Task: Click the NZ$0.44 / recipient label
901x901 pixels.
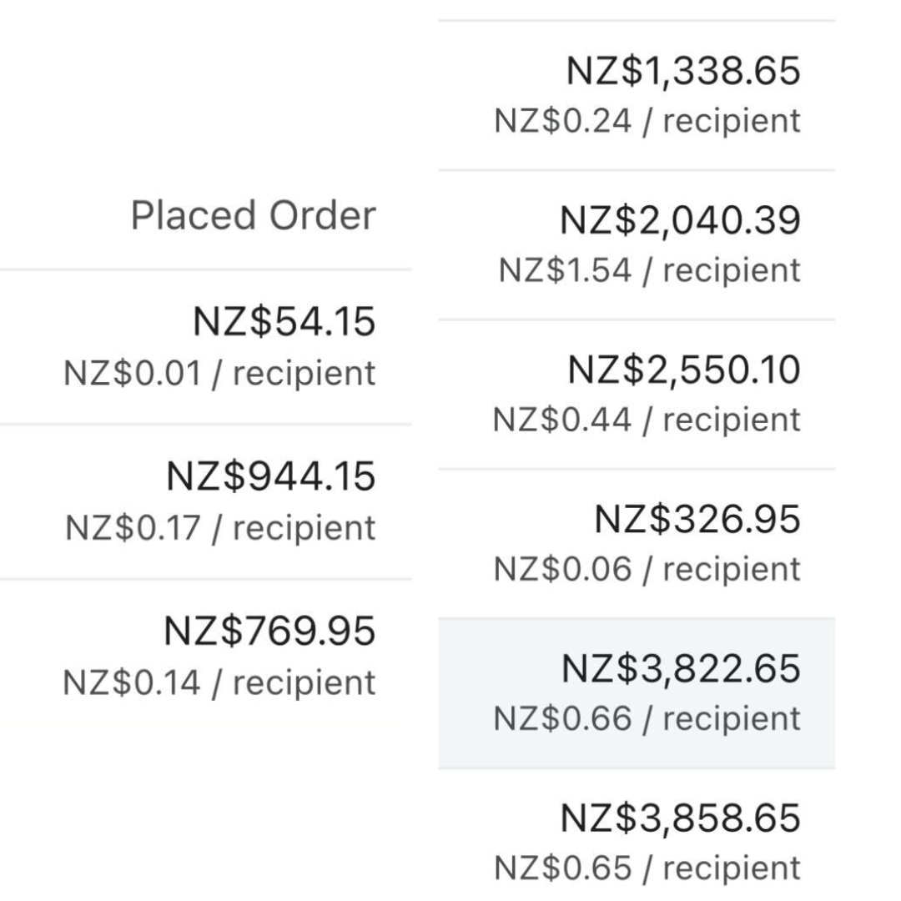Action: [x=647, y=420]
